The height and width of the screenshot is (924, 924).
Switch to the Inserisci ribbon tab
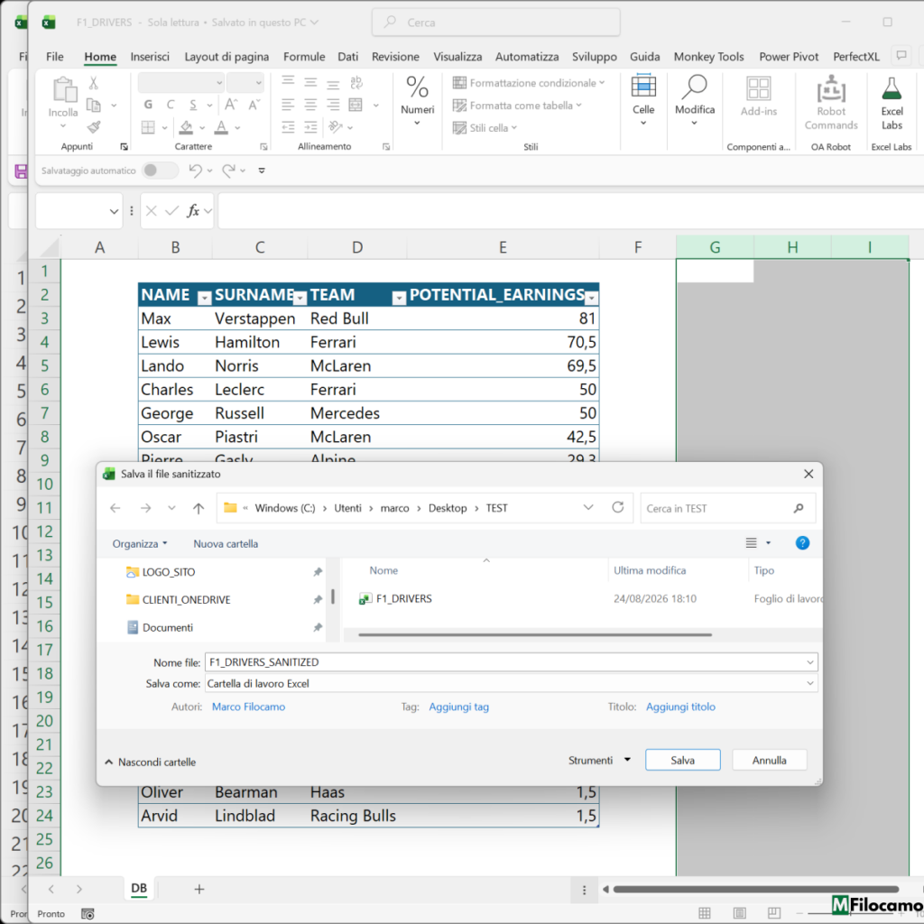150,57
